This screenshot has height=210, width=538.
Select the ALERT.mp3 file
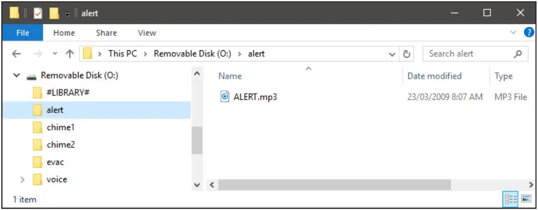point(255,97)
